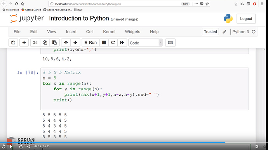Click Python 3 kernel name
268x150 pixels.
(241, 32)
